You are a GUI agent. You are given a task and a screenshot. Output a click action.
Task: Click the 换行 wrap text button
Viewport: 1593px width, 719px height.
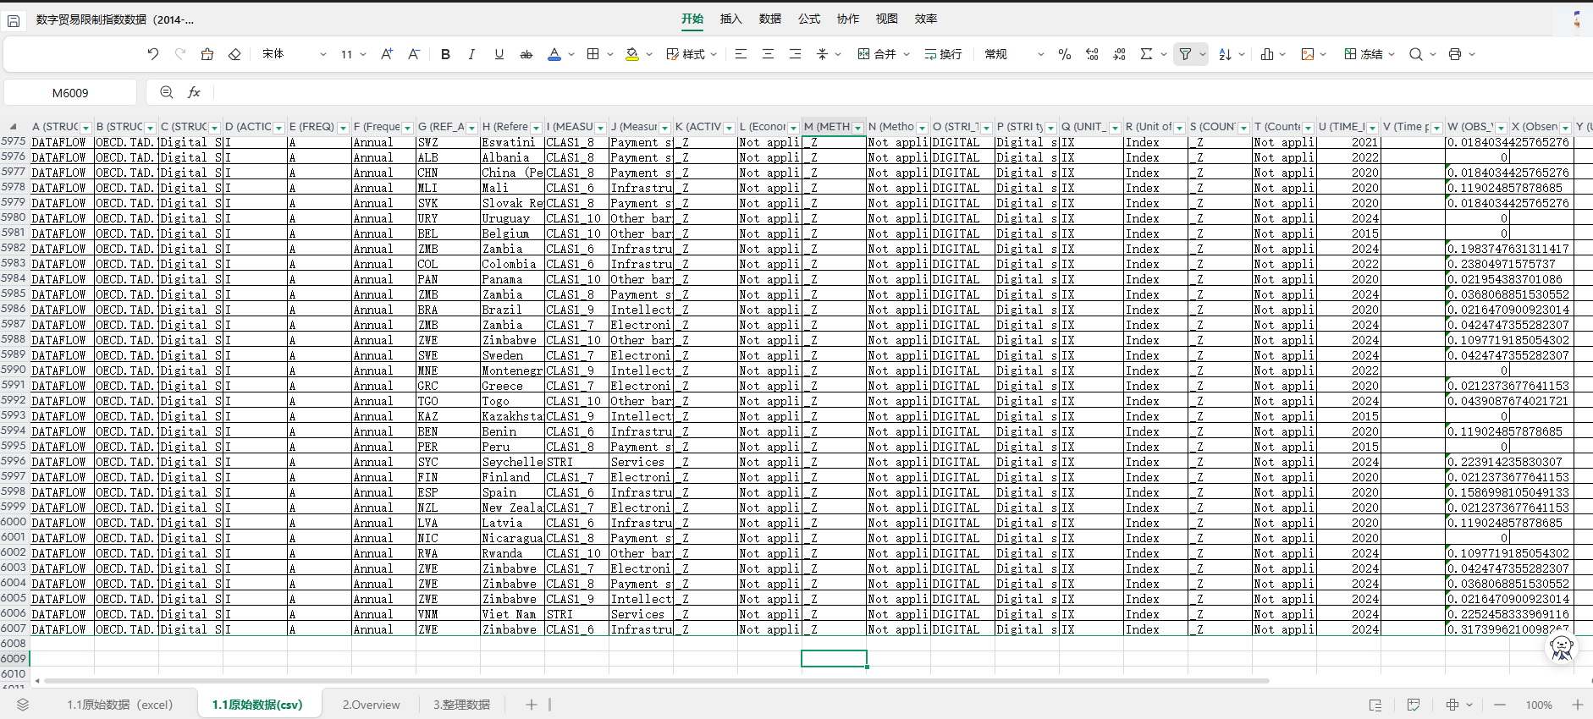coord(943,54)
